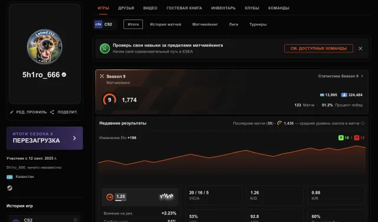
Task: Click the Казахстан country label
Action: tap(25, 177)
